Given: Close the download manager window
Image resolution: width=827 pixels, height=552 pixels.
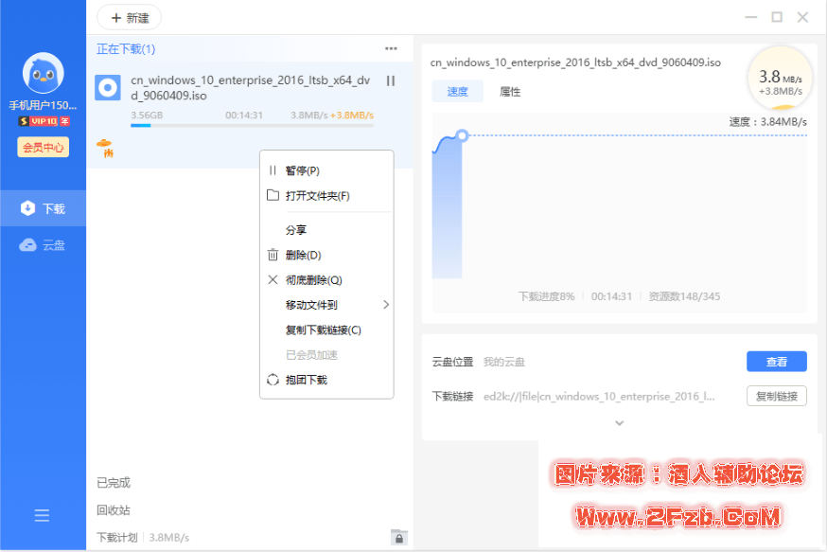Looking at the screenshot, I should point(802,17).
